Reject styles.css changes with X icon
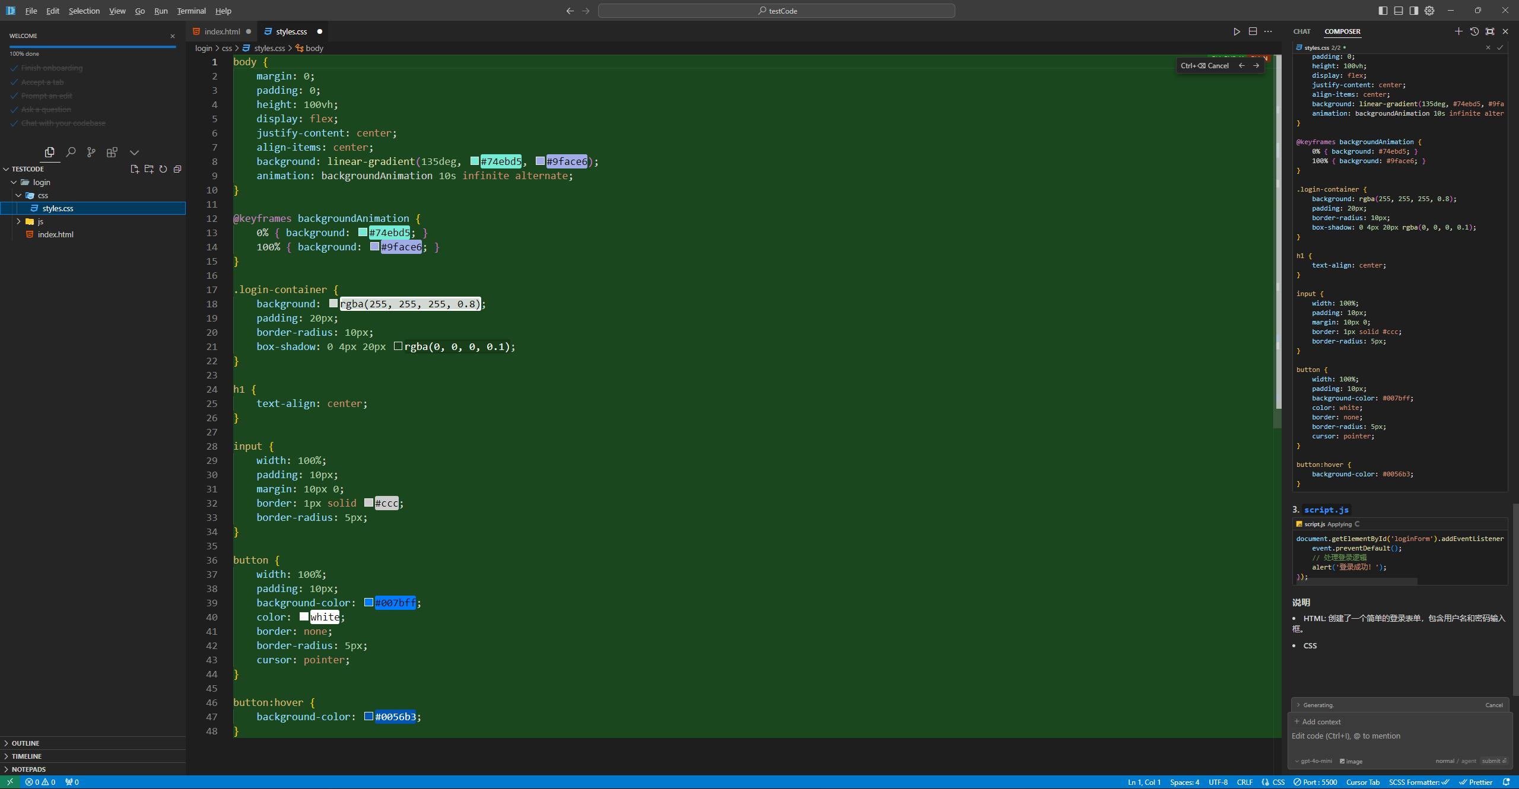The height and width of the screenshot is (789, 1519). coord(1488,47)
